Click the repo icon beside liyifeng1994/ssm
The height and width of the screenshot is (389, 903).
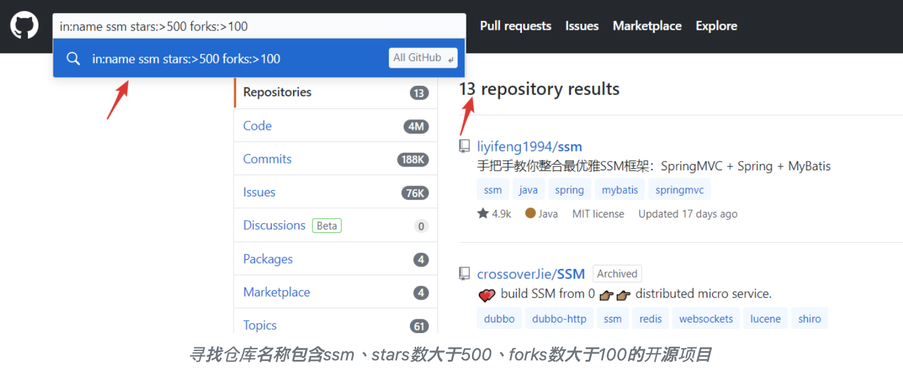click(465, 147)
